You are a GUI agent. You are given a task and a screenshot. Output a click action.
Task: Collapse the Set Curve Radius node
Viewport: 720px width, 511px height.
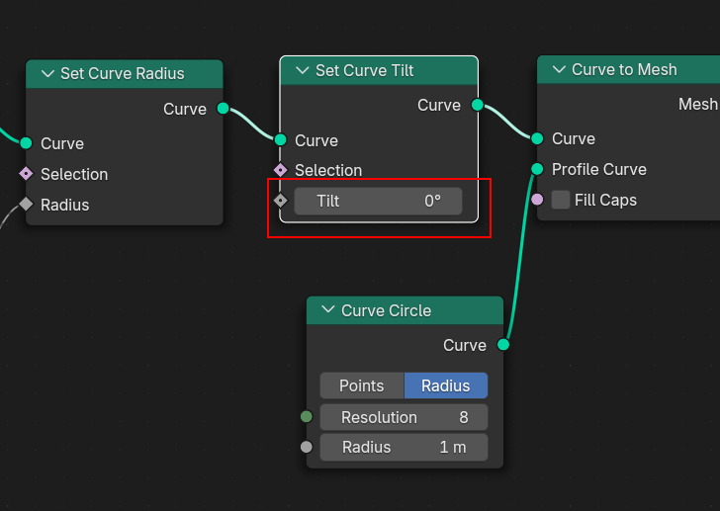coord(47,73)
